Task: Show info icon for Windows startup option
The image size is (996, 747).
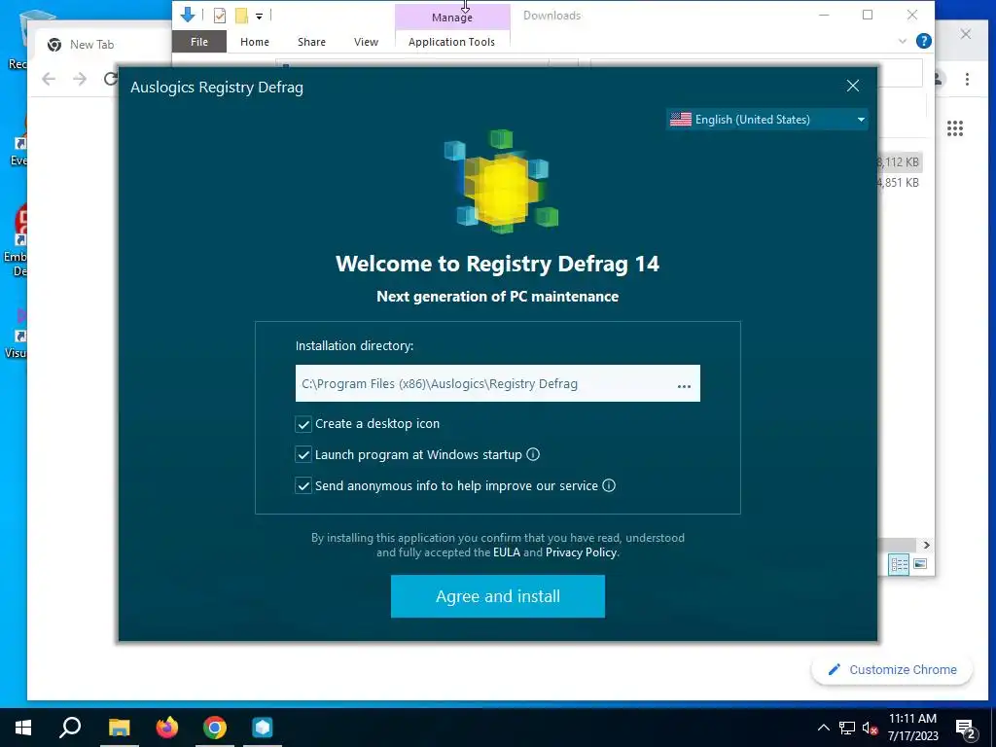Action: [533, 454]
